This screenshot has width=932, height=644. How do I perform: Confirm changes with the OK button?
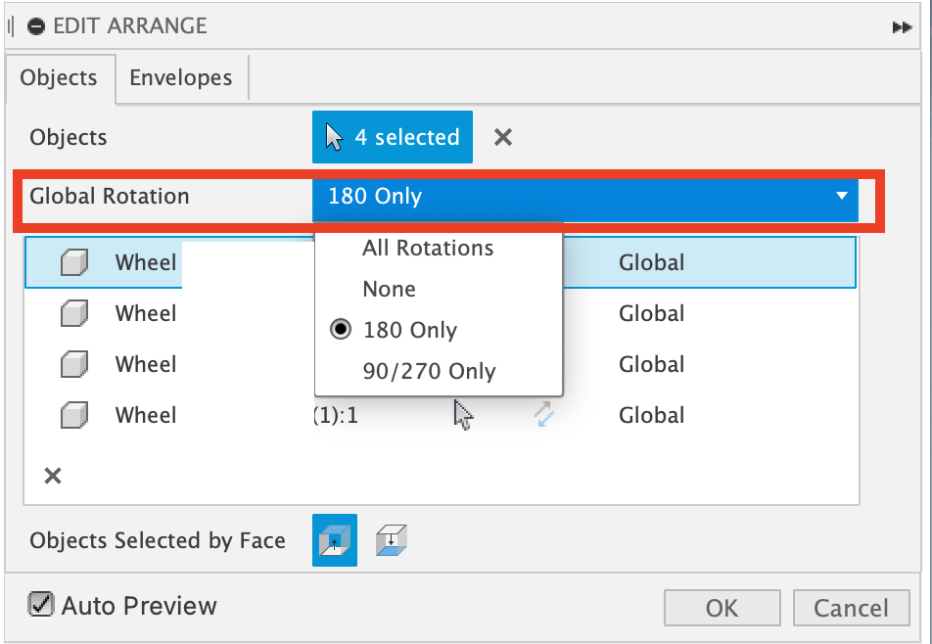tap(722, 607)
